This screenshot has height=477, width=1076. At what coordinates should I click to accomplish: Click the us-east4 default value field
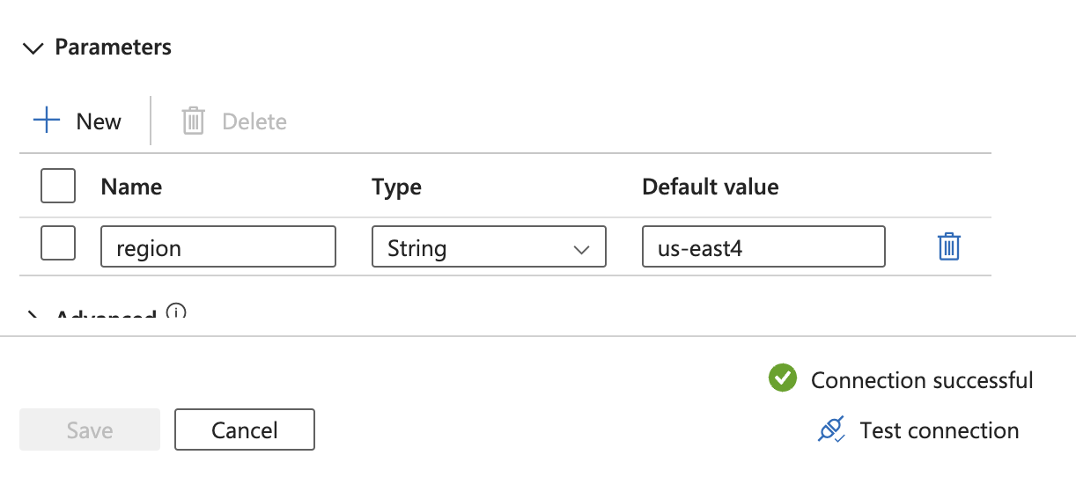tap(763, 247)
